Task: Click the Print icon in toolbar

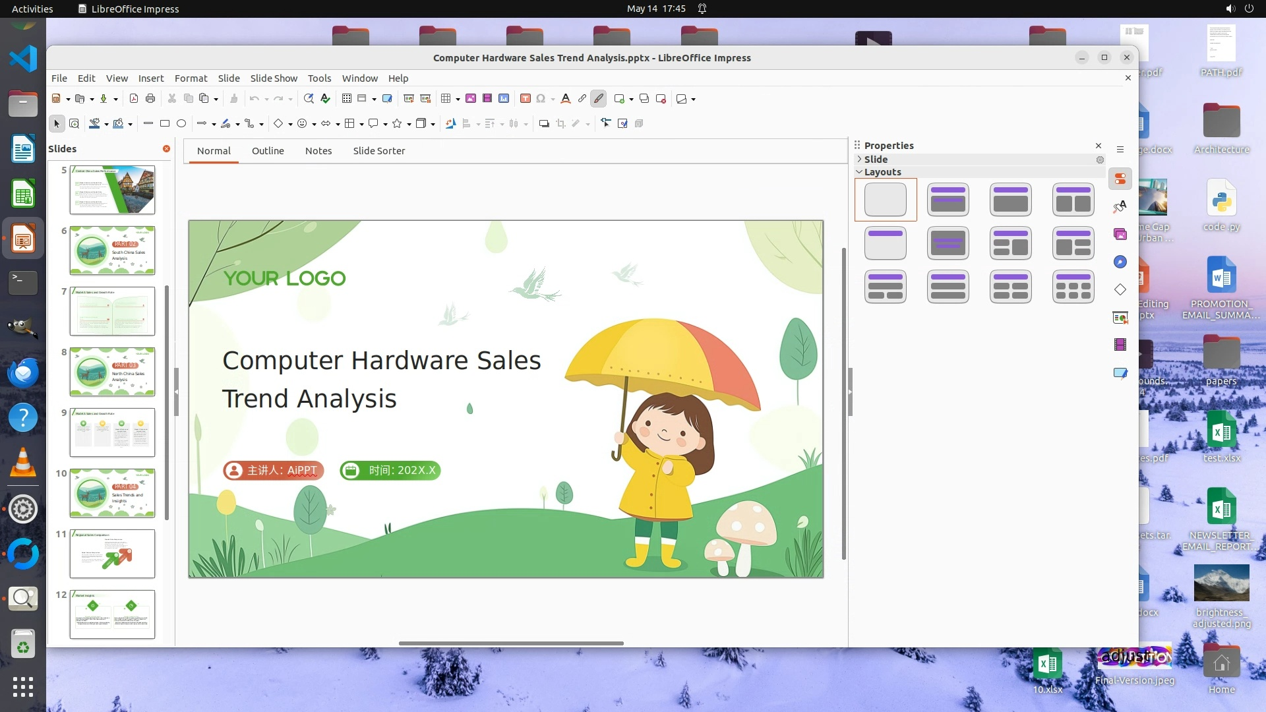Action: (x=150, y=99)
